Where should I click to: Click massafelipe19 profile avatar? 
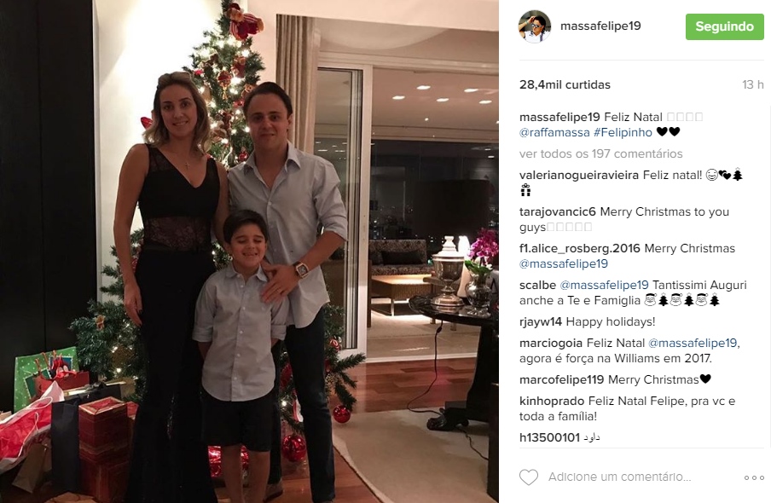point(535,26)
